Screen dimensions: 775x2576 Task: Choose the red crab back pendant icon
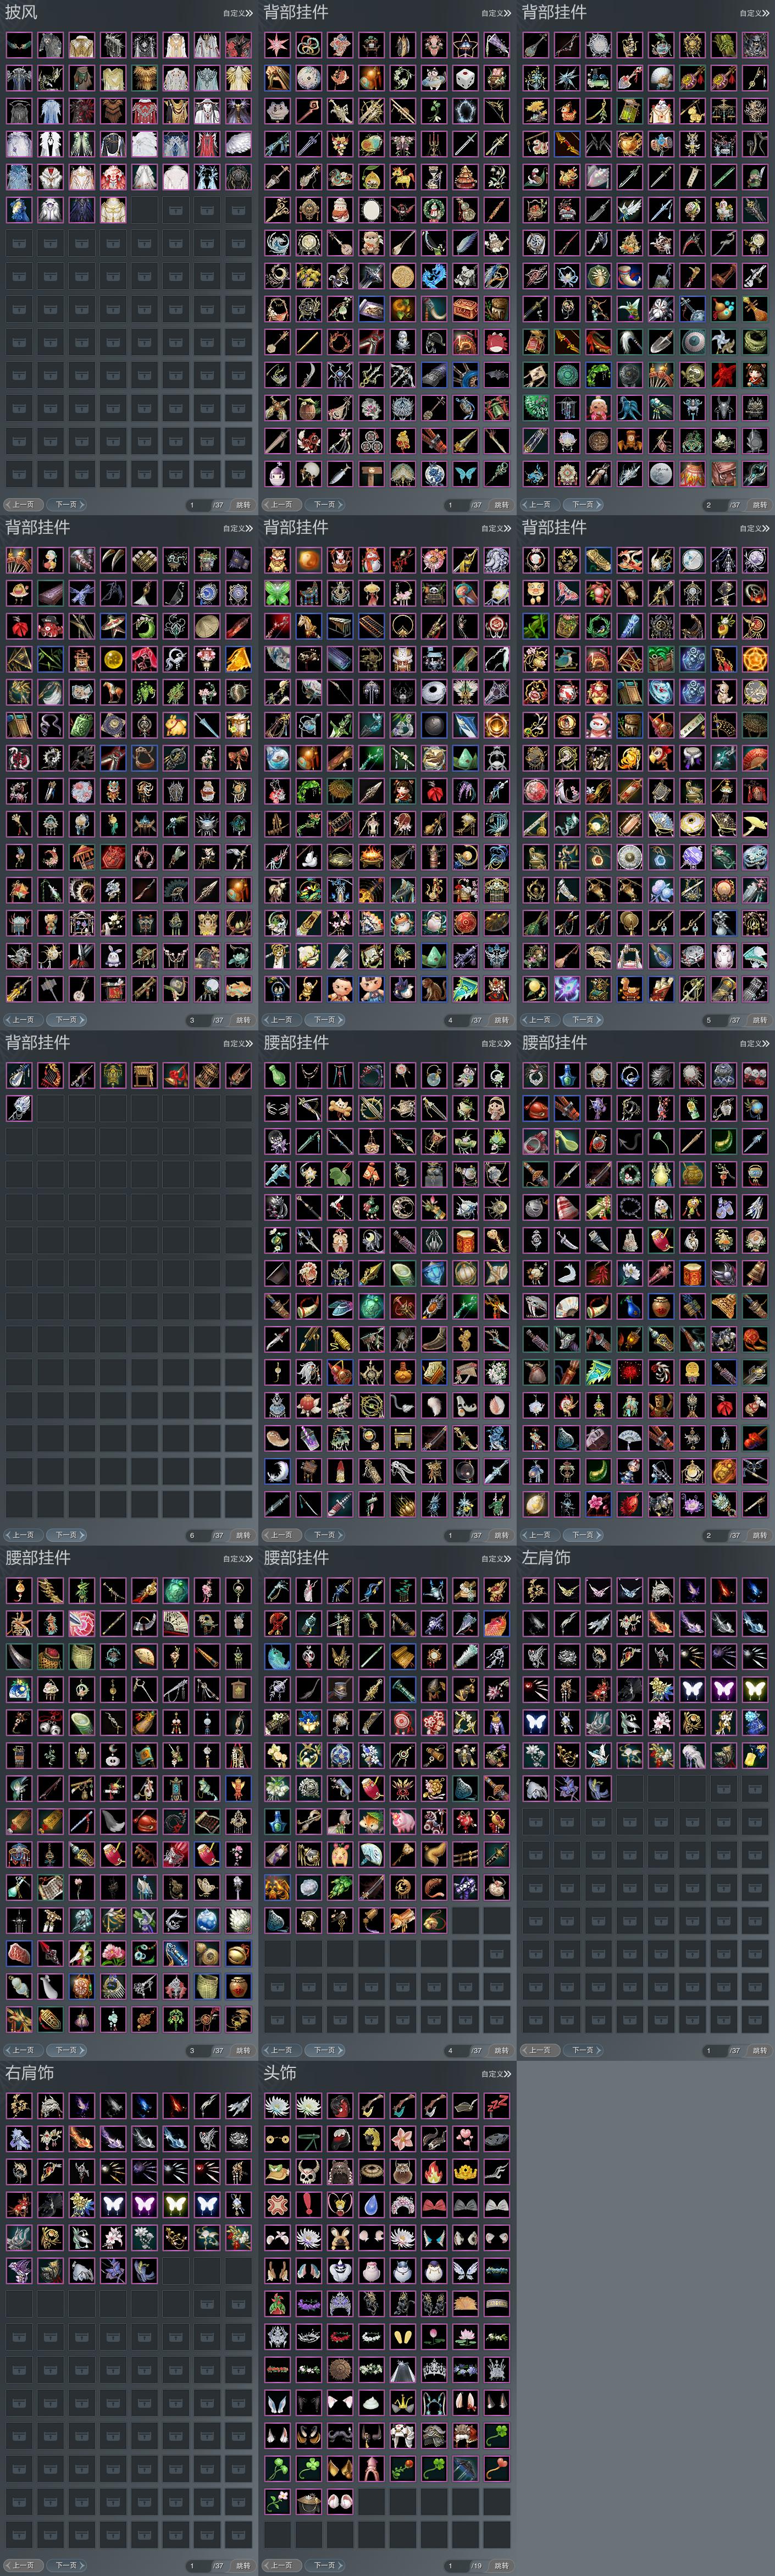pyautogui.click(x=497, y=342)
